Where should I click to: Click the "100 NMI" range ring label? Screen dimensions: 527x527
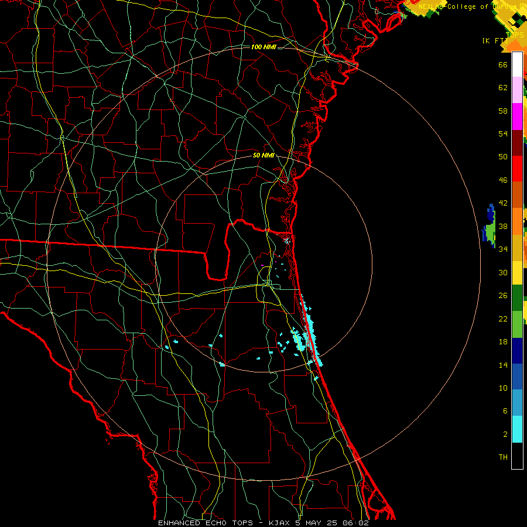[263, 47]
